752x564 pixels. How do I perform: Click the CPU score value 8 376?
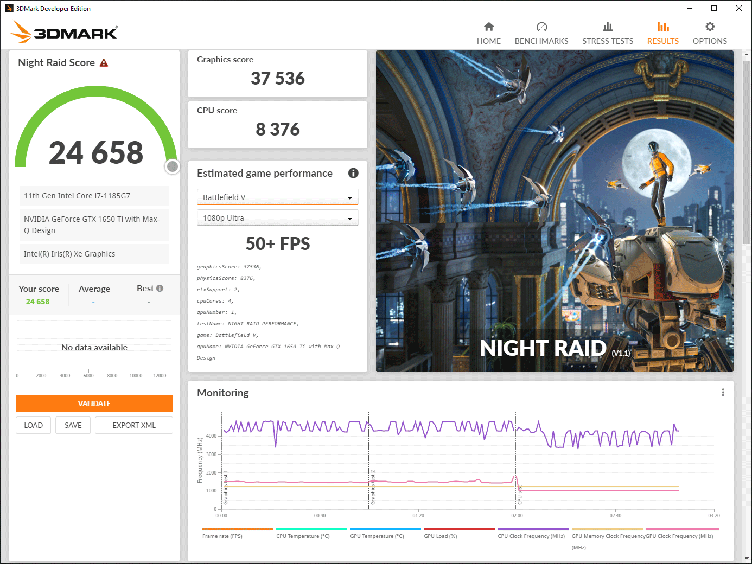point(278,130)
